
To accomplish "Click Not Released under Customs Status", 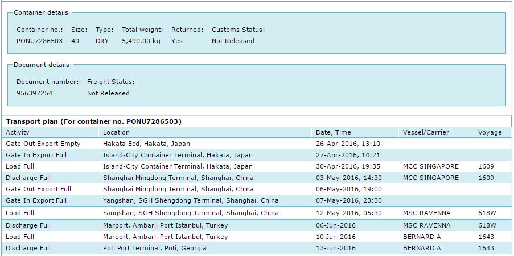I will pos(233,41).
